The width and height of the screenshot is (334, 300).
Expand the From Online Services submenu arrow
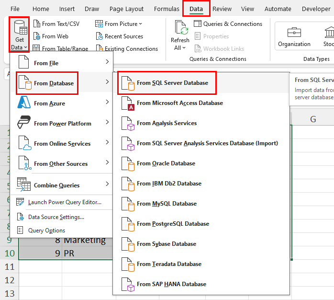point(107,142)
